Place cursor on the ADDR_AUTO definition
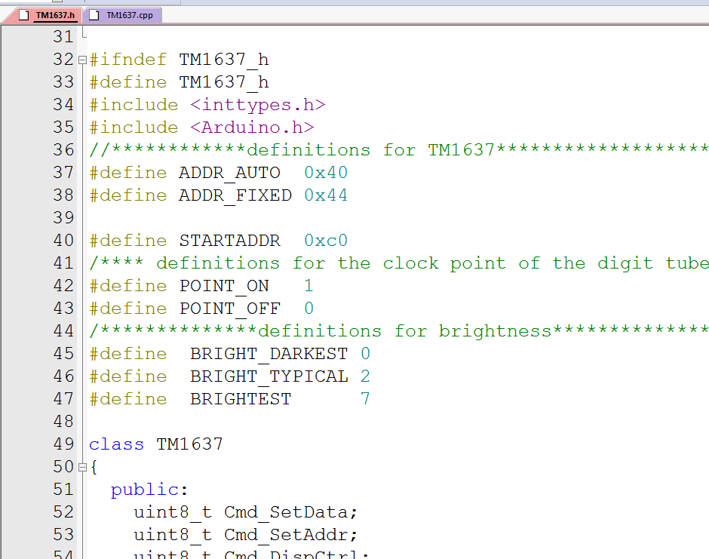This screenshot has height=559, width=709. (229, 172)
